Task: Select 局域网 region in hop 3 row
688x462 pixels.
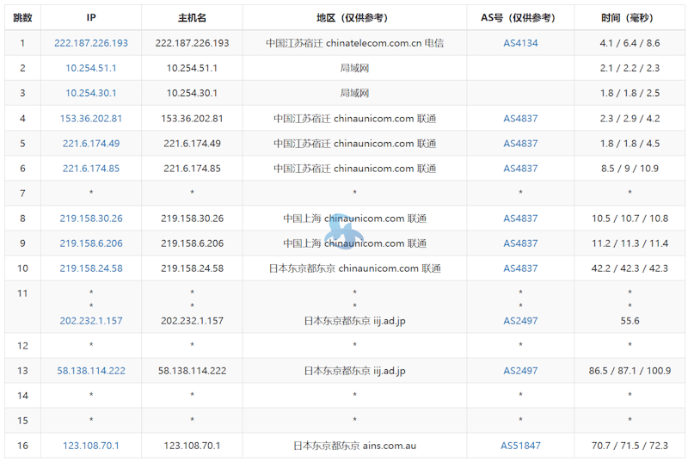Action: (x=354, y=93)
